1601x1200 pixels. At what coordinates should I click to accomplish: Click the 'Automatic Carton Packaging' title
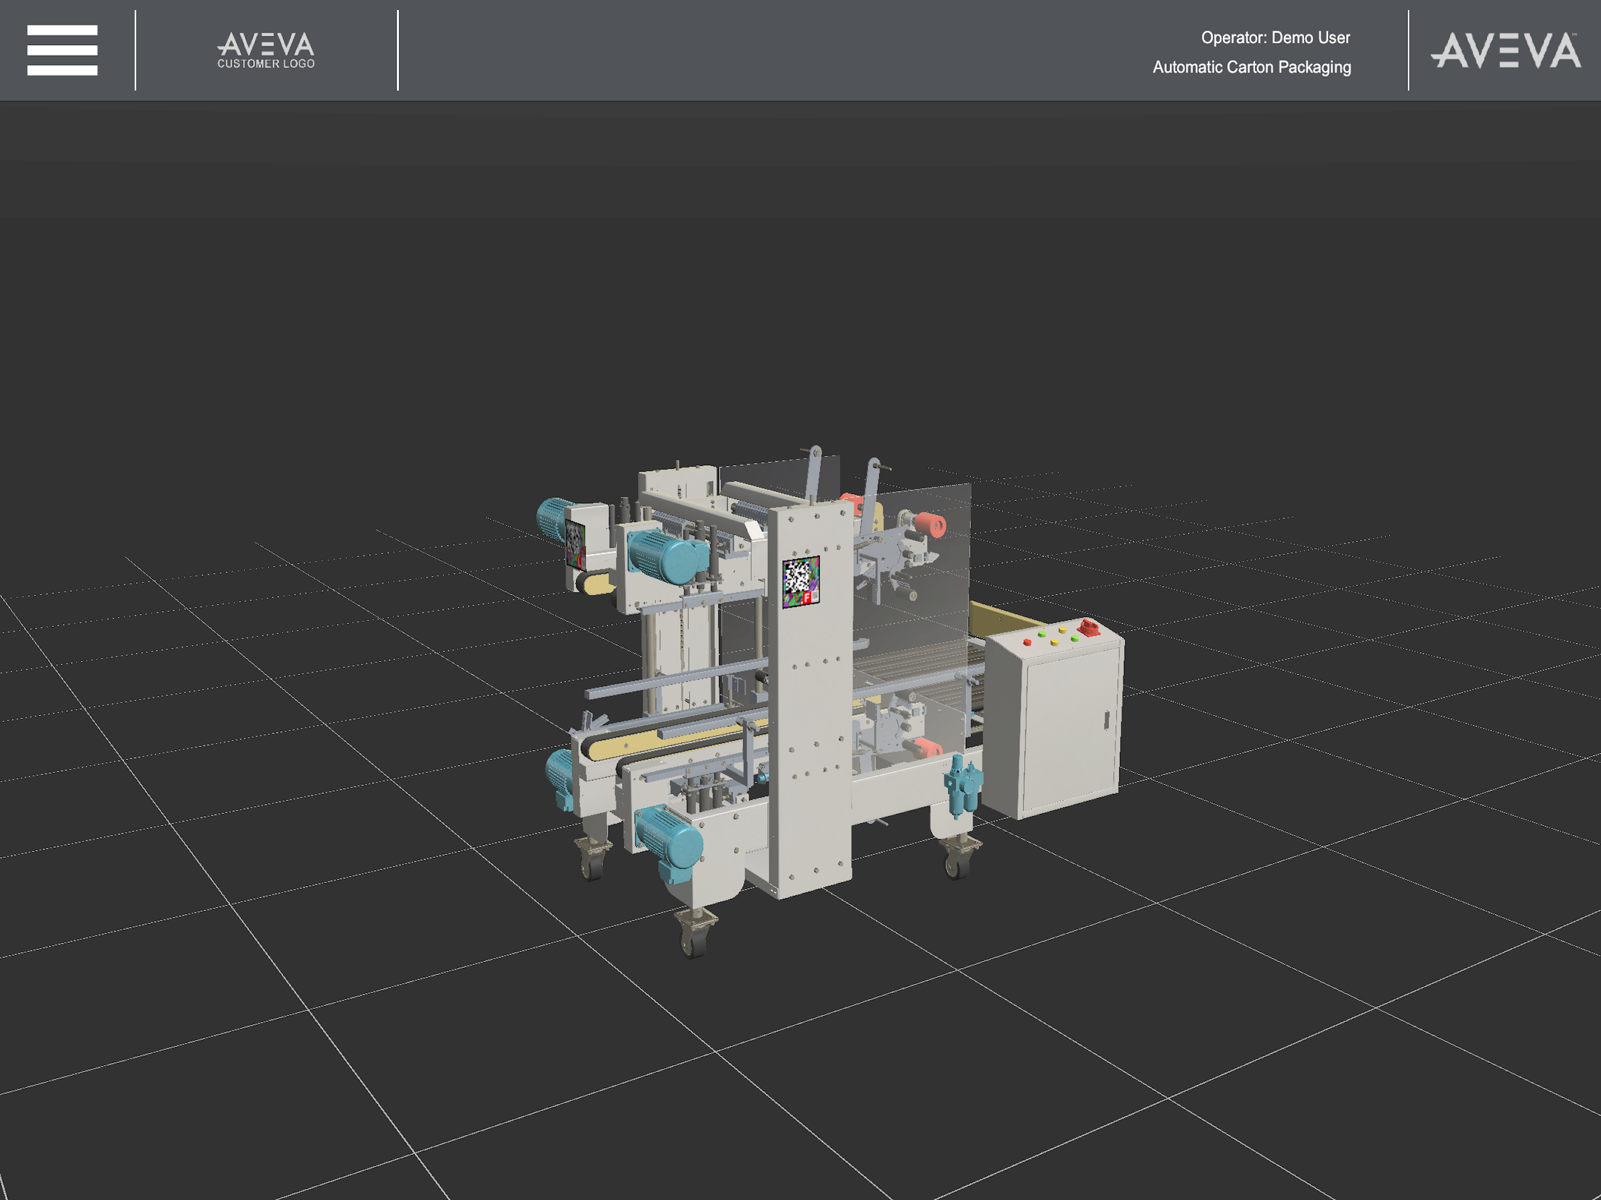click(x=1251, y=67)
